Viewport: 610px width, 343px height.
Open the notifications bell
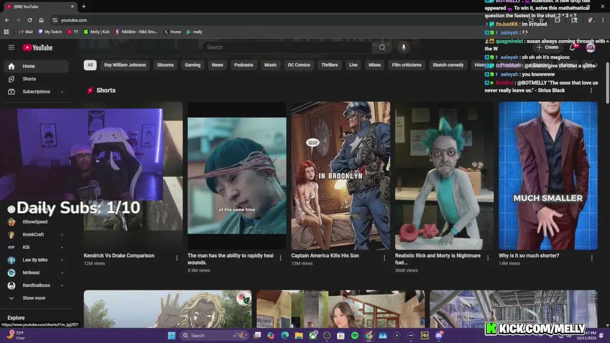(x=573, y=47)
